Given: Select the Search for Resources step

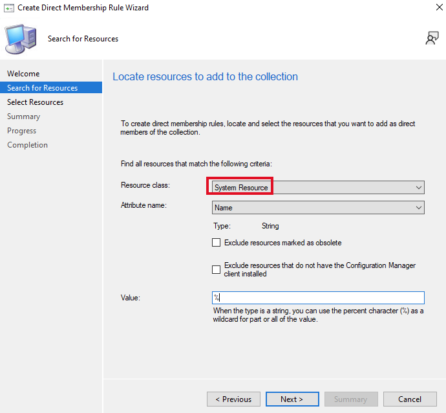Looking at the screenshot, I should coord(43,88).
